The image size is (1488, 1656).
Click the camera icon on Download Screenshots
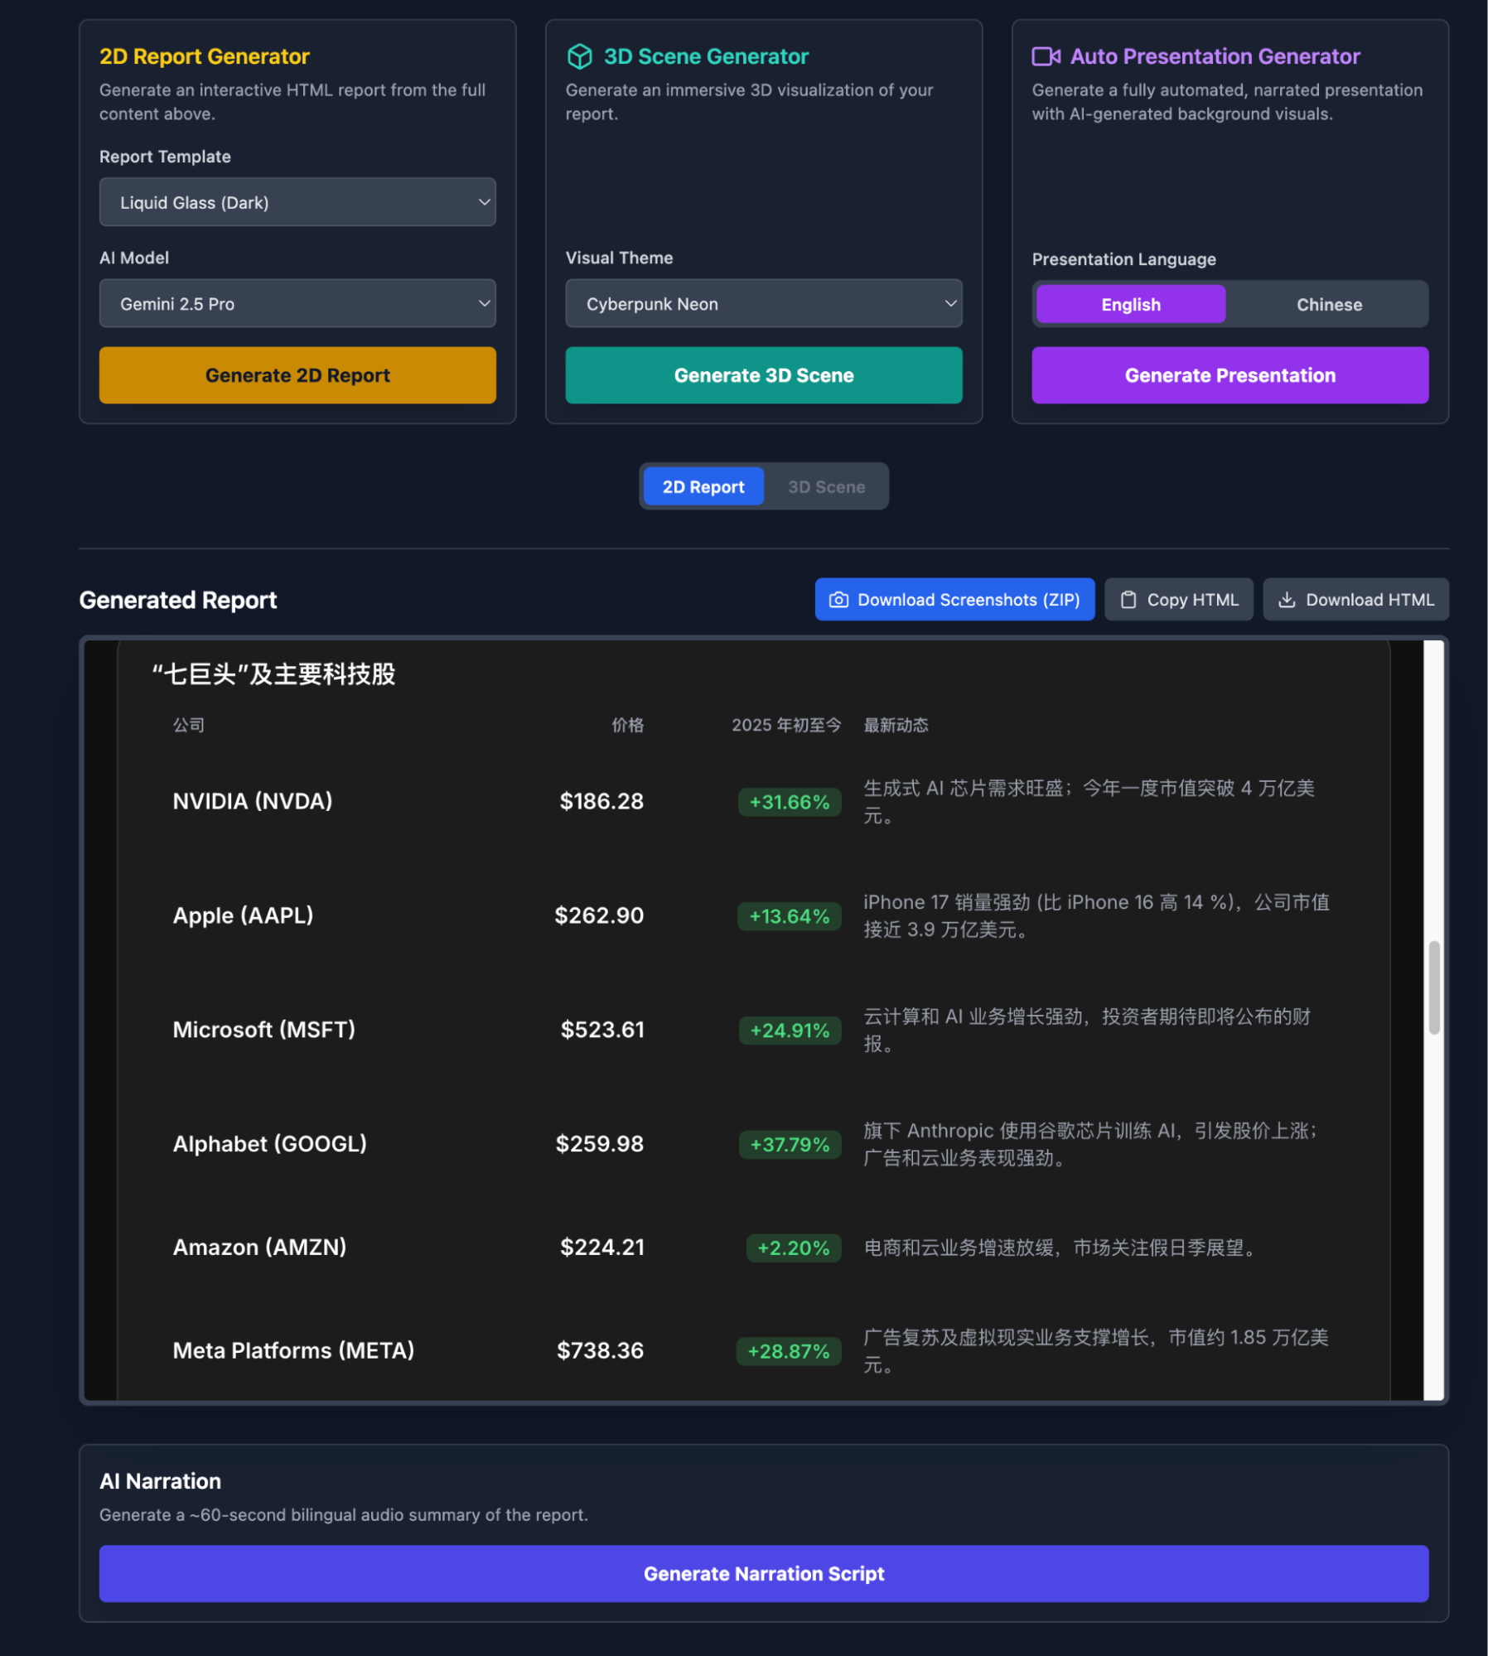[838, 600]
